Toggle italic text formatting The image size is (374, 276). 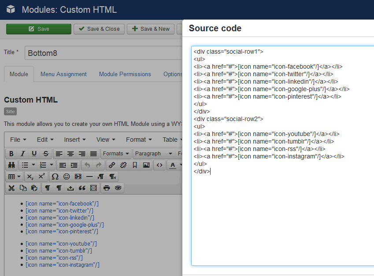(x=22, y=154)
